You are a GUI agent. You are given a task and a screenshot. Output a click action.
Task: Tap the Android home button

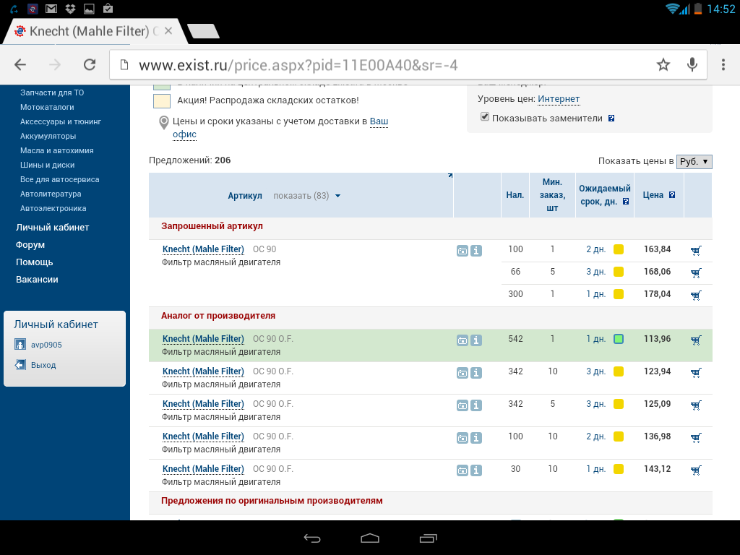pyautogui.click(x=370, y=538)
